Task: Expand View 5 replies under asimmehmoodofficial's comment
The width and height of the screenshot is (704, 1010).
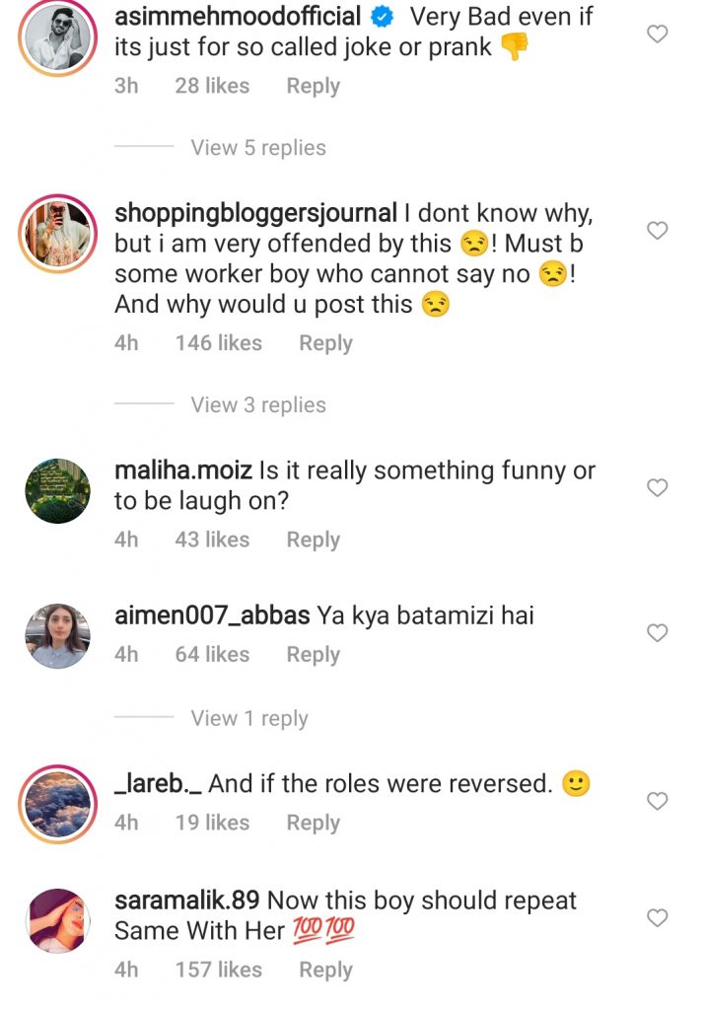Action: tap(257, 147)
